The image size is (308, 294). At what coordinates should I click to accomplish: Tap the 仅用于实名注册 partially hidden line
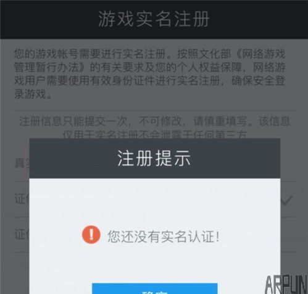coord(155,135)
